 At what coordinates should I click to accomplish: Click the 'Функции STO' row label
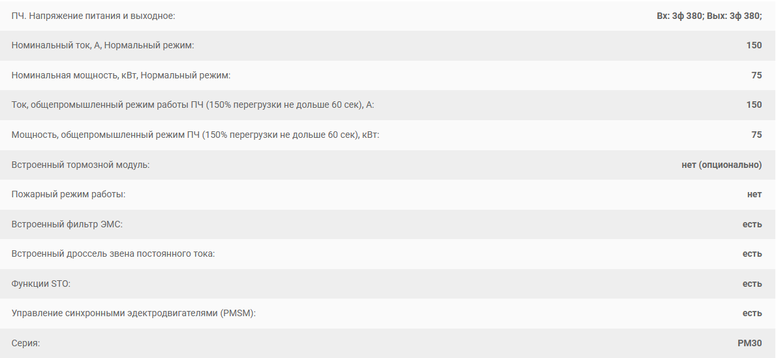point(41,284)
